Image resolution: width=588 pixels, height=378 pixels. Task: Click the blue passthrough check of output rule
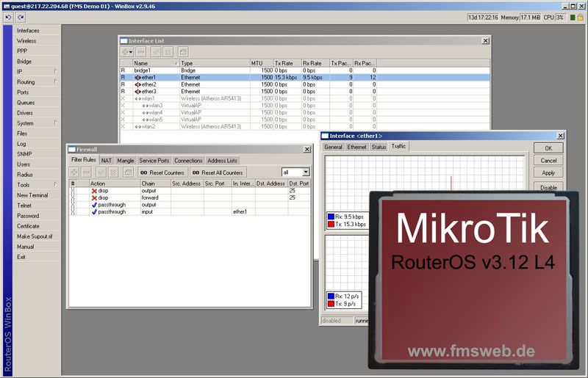[x=94, y=205]
